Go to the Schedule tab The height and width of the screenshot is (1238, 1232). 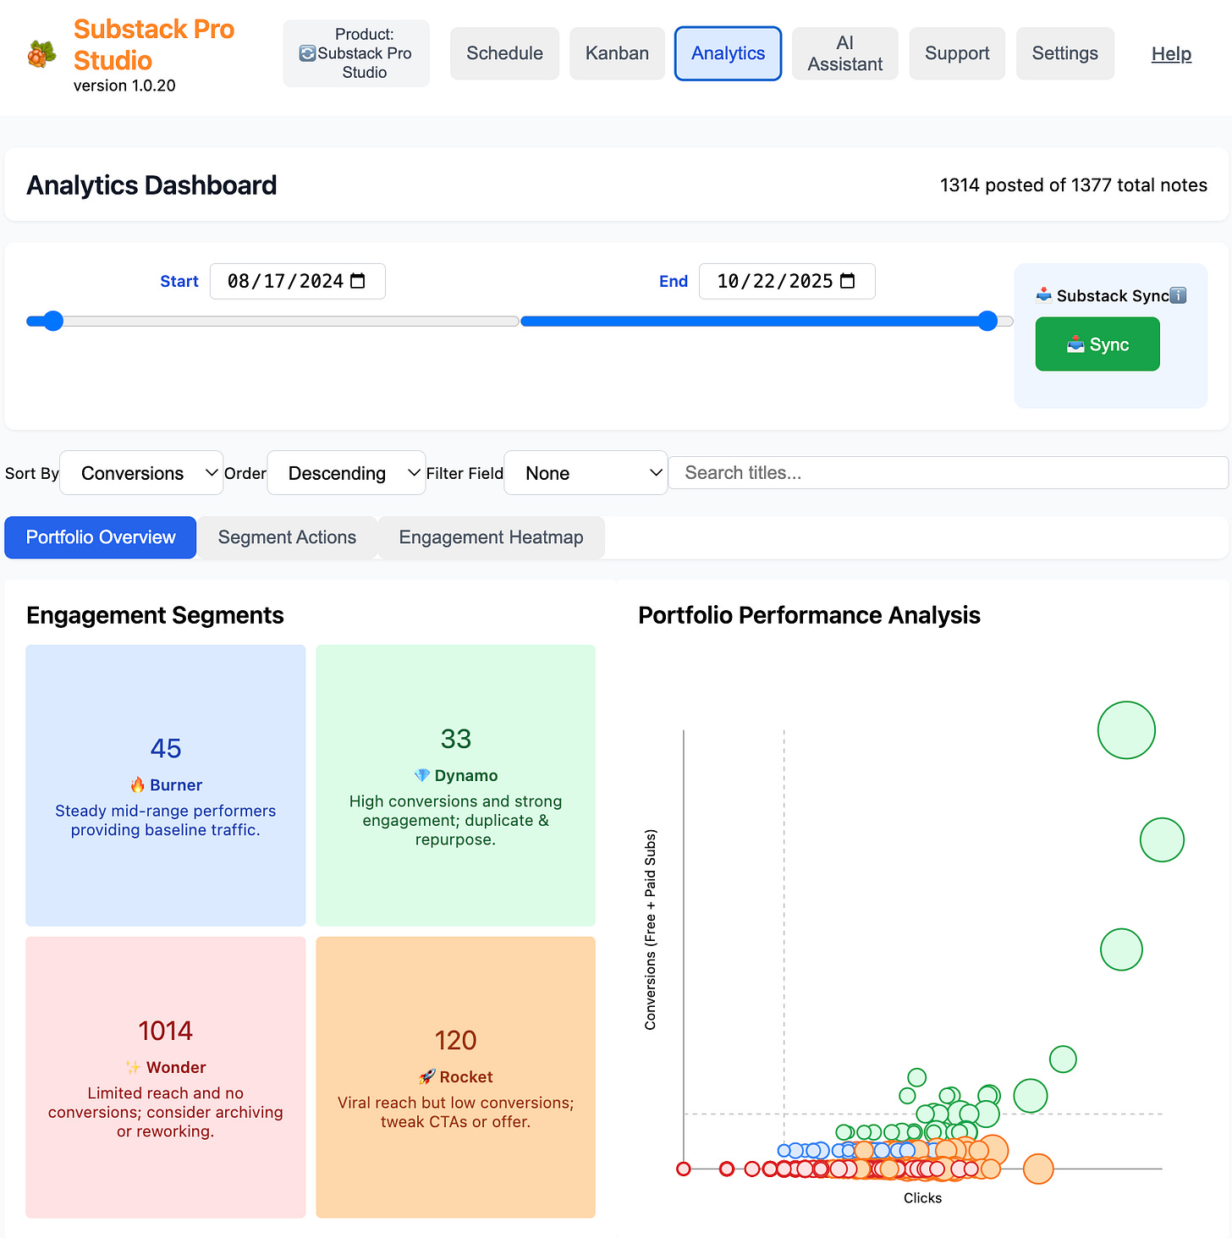(504, 53)
